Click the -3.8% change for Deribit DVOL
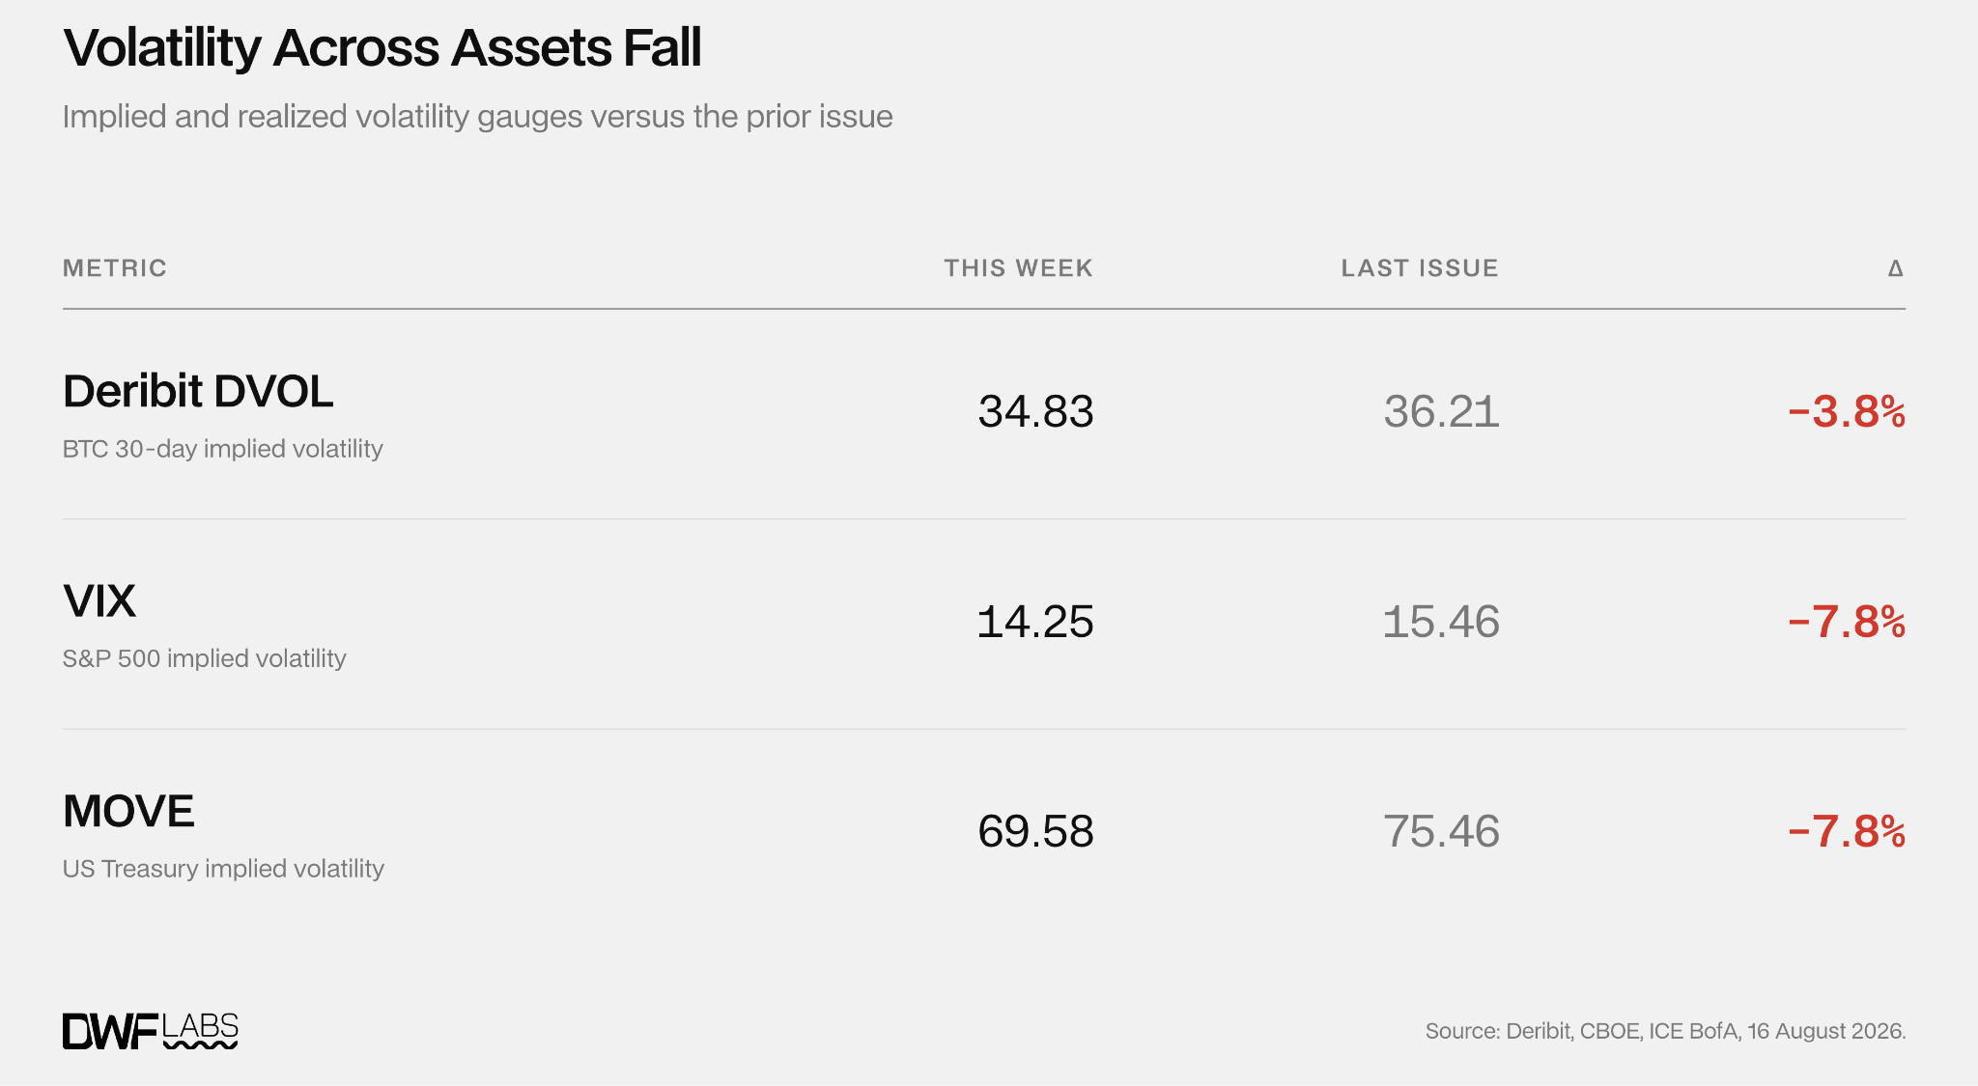 (x=1846, y=411)
